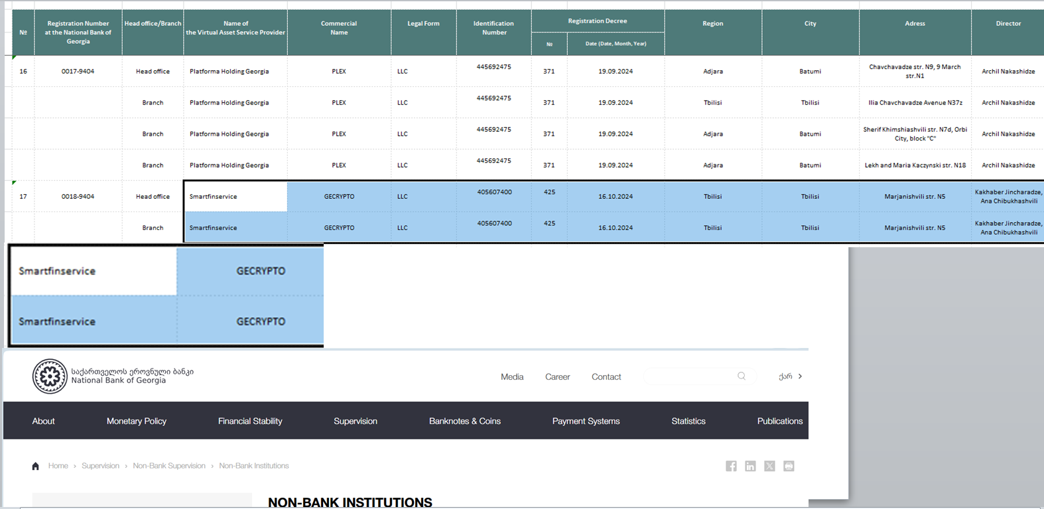Select registration number cell 0017-9404

pos(78,72)
